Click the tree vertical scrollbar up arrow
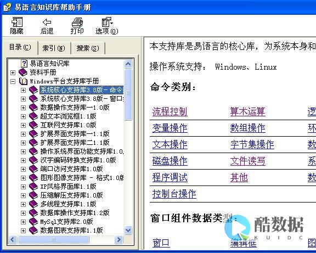Screen dimensions: 316x253 click(128, 64)
